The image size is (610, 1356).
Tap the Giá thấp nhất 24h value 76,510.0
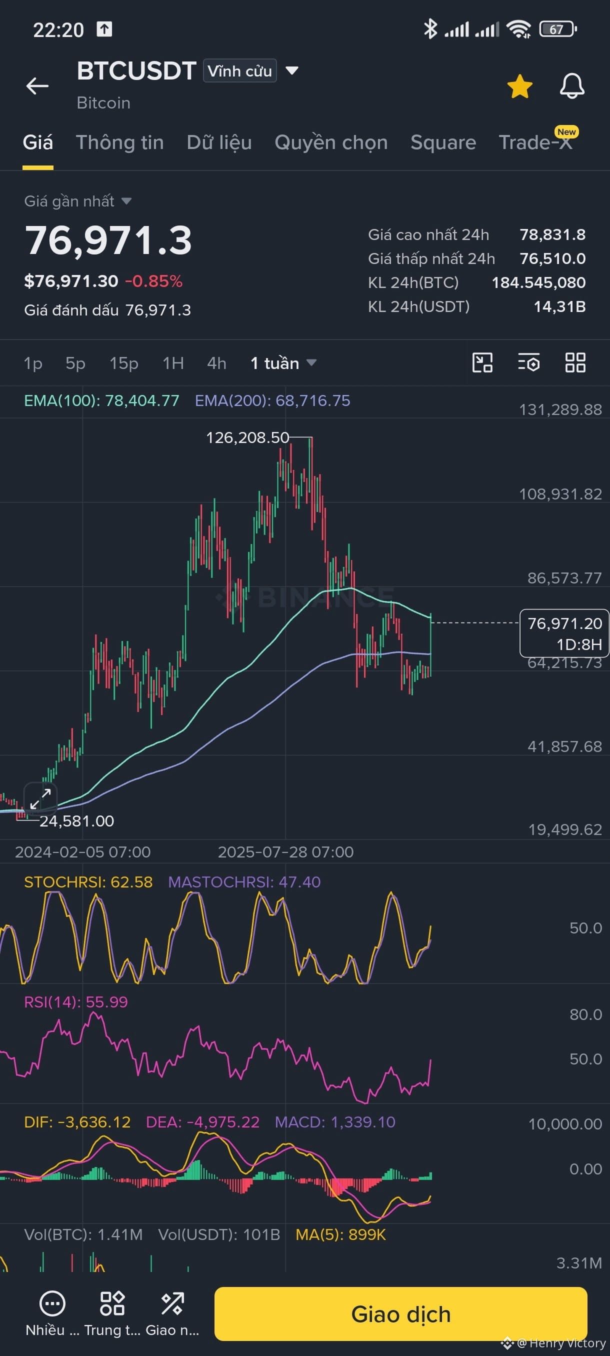click(x=552, y=258)
